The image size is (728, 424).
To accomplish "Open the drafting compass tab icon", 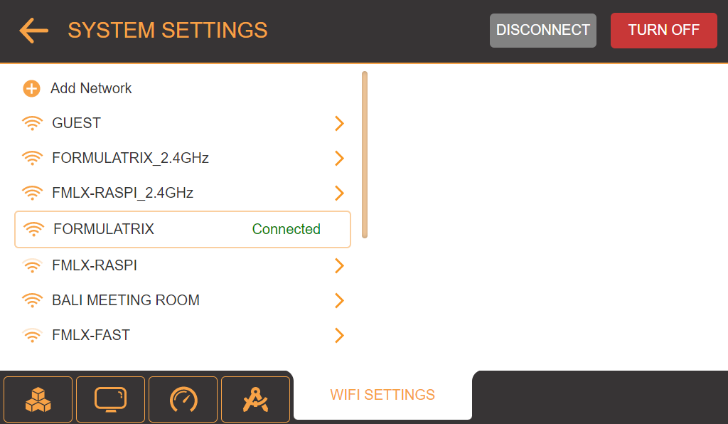I will click(255, 400).
